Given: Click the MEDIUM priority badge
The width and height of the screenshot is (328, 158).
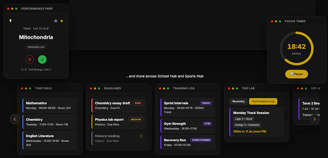Looking at the screenshot, I should (136, 120).
